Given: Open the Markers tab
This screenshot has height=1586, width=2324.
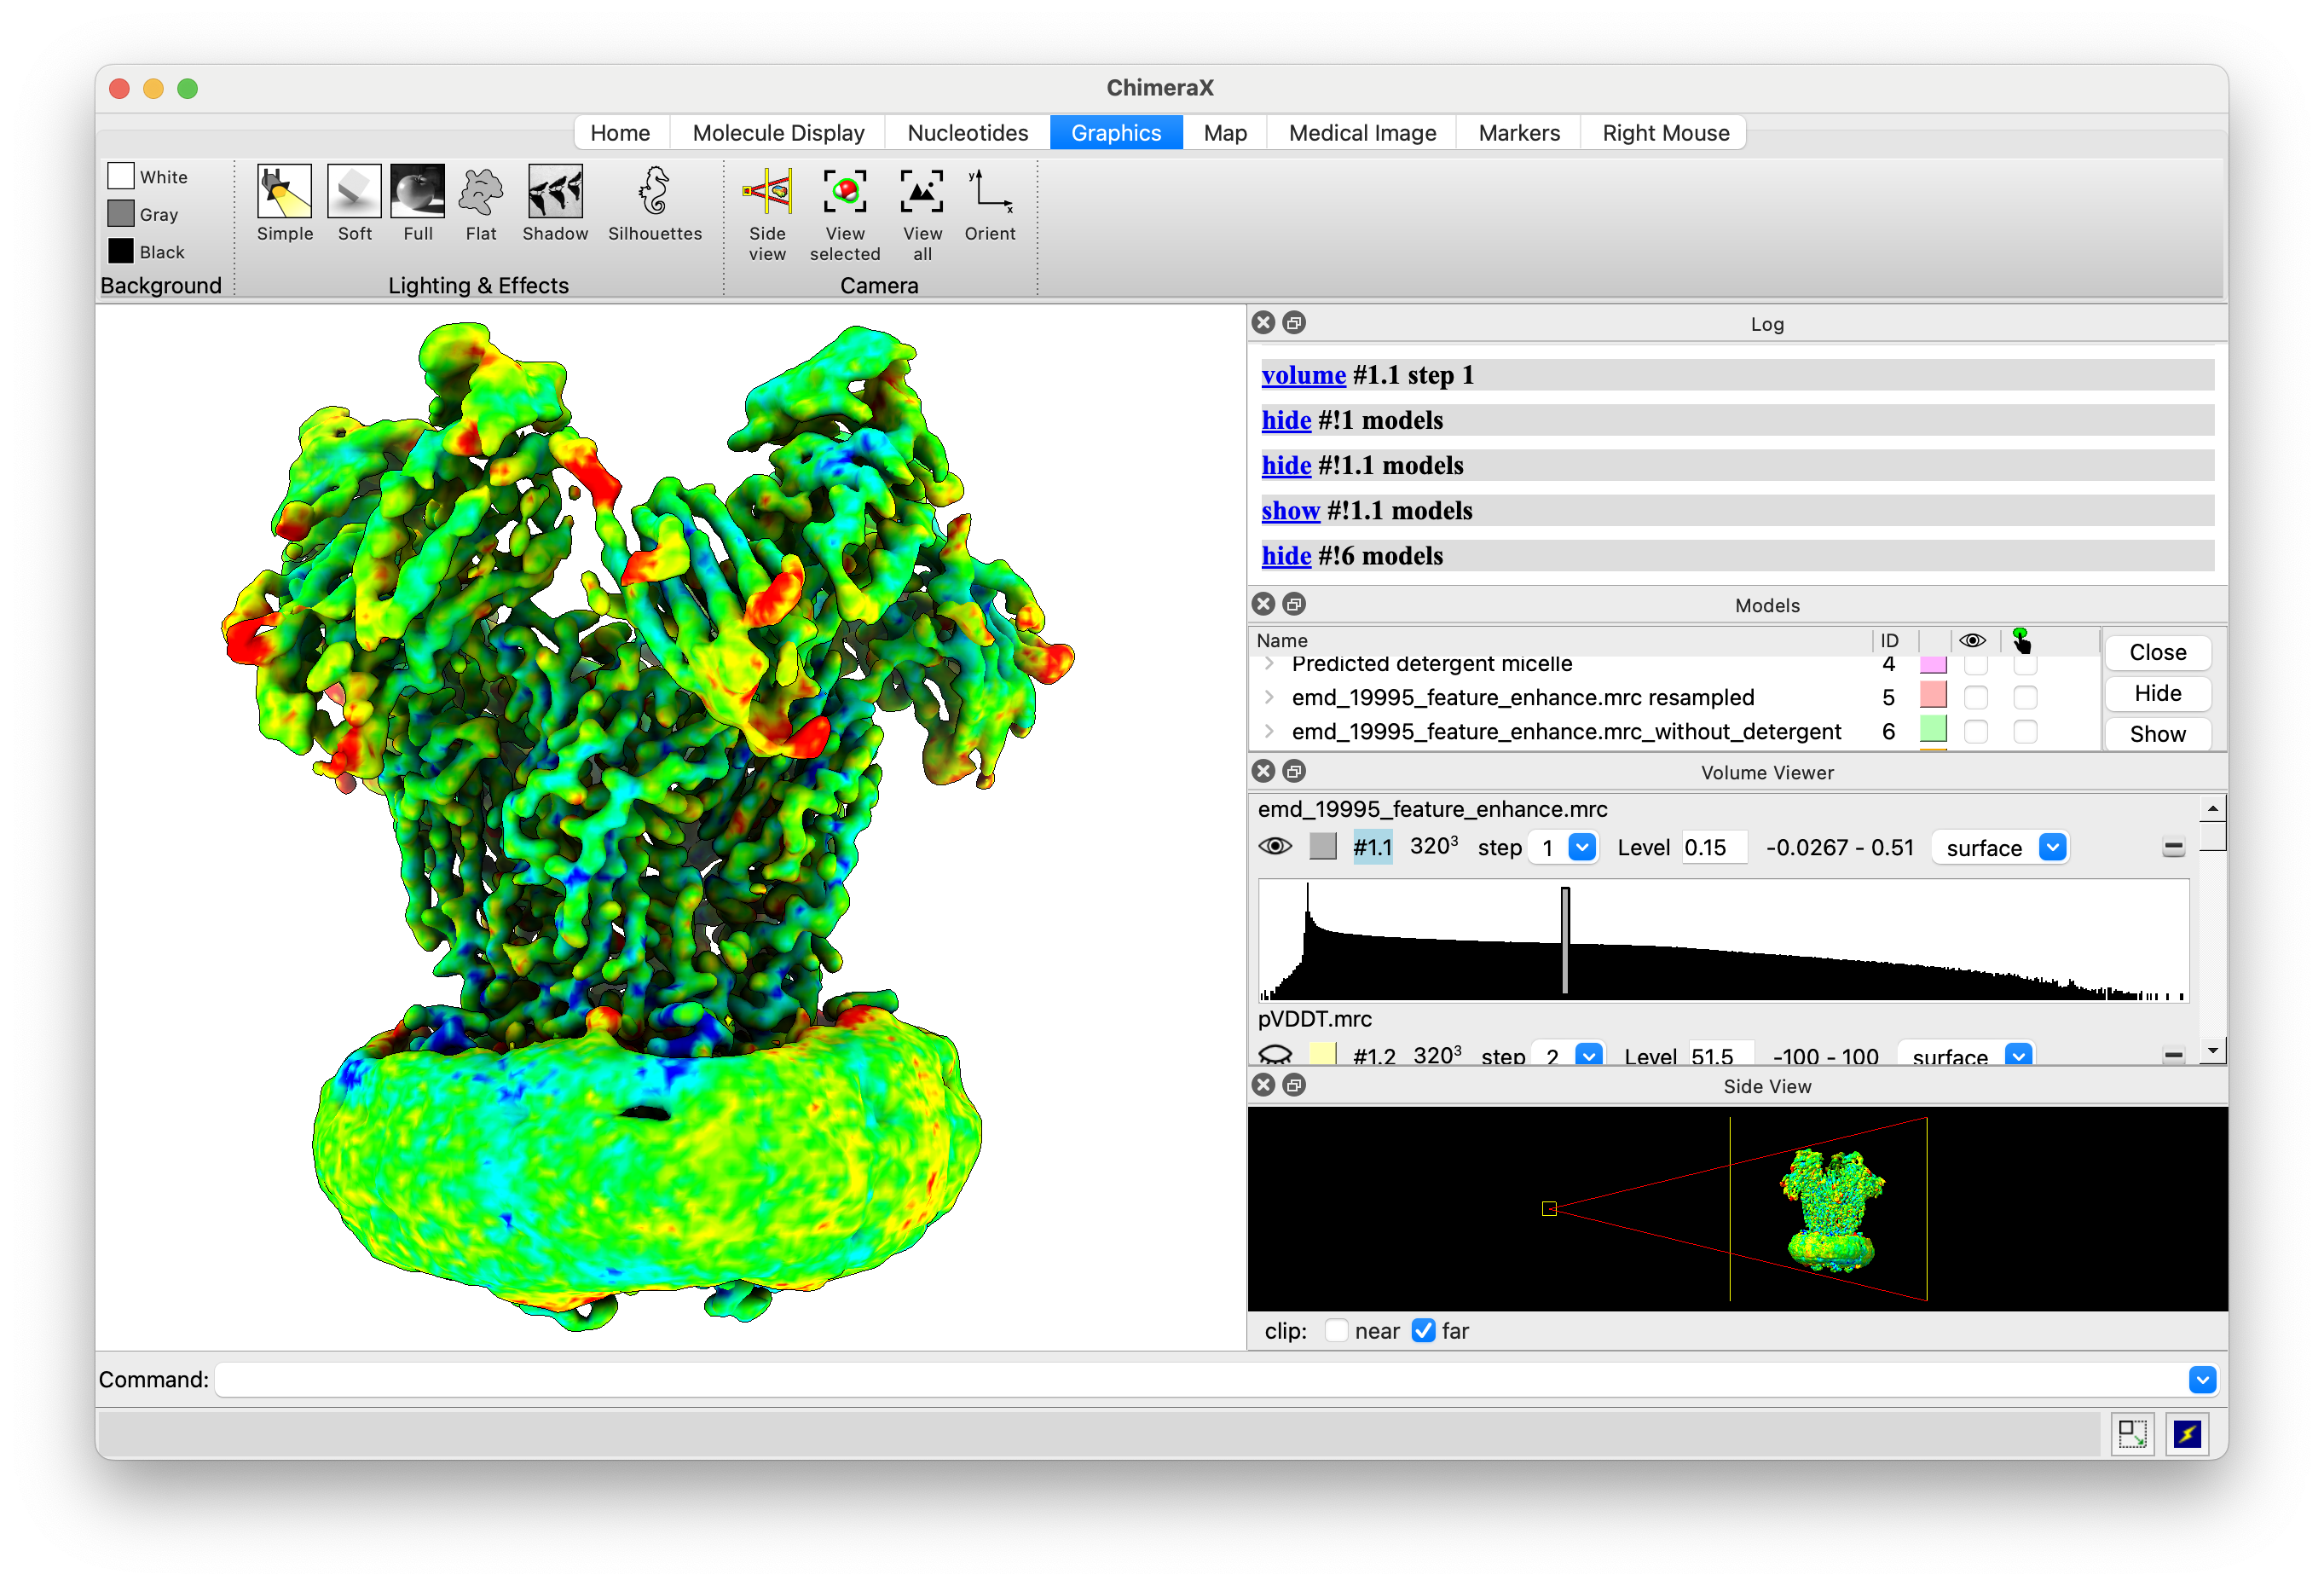Looking at the screenshot, I should [1518, 133].
